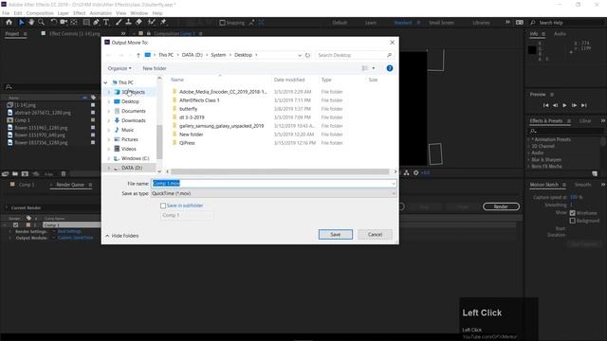Switch to the Audio panel tab
607x341 pixels.
tap(560, 34)
